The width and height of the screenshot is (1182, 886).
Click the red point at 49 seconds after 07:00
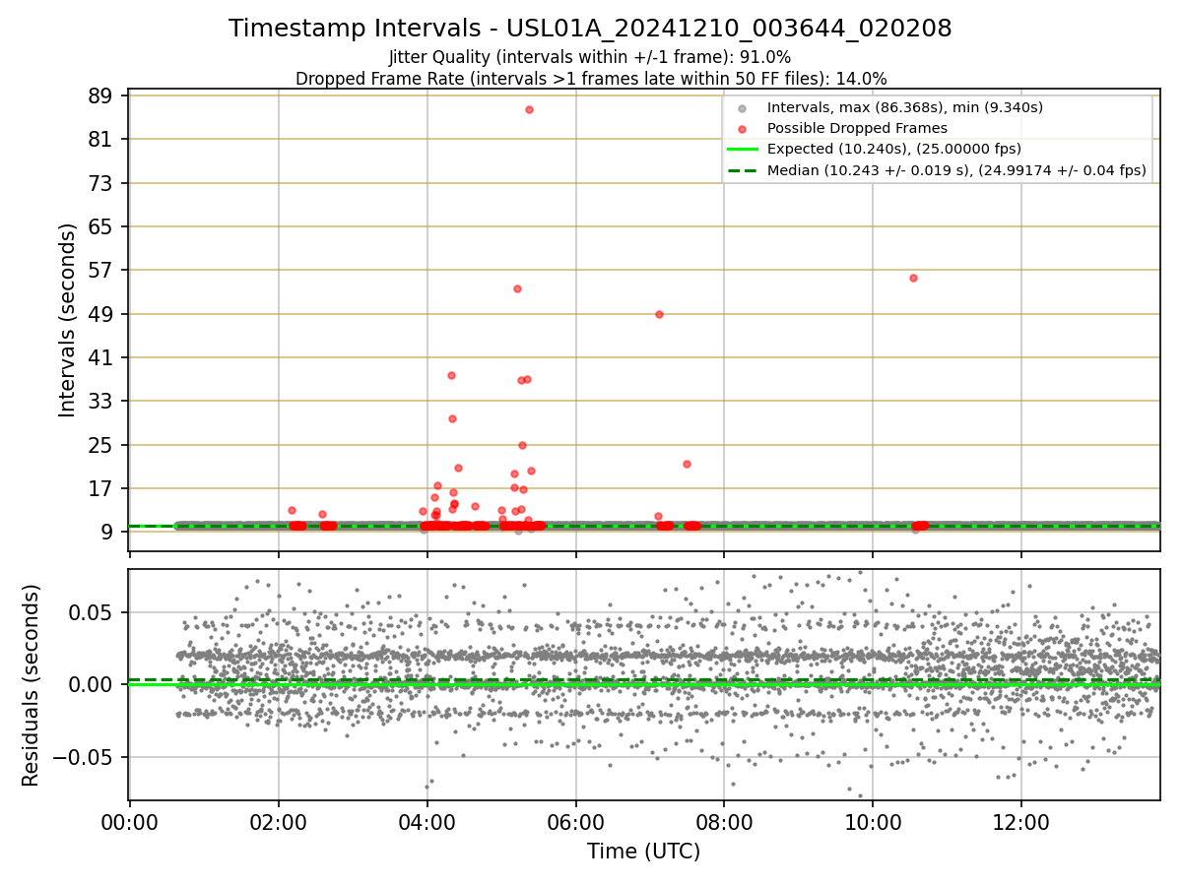click(x=659, y=314)
